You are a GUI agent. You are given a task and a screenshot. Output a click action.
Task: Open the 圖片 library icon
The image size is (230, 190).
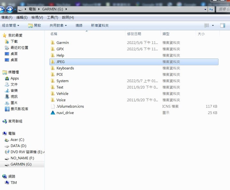[x=7, y=103]
